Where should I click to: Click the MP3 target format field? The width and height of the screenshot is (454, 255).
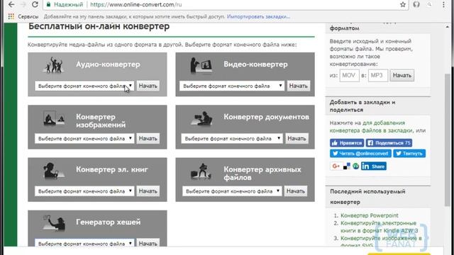pos(378,76)
